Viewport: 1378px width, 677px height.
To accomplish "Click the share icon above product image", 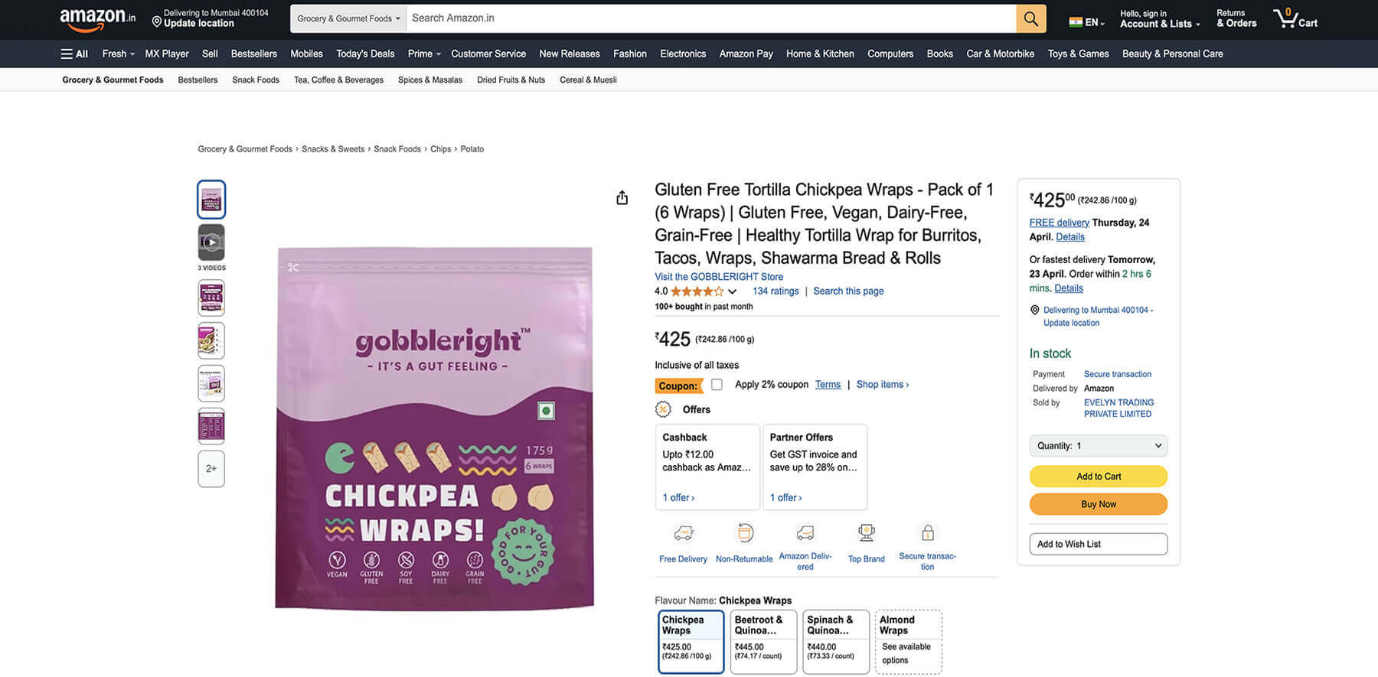I will [622, 198].
